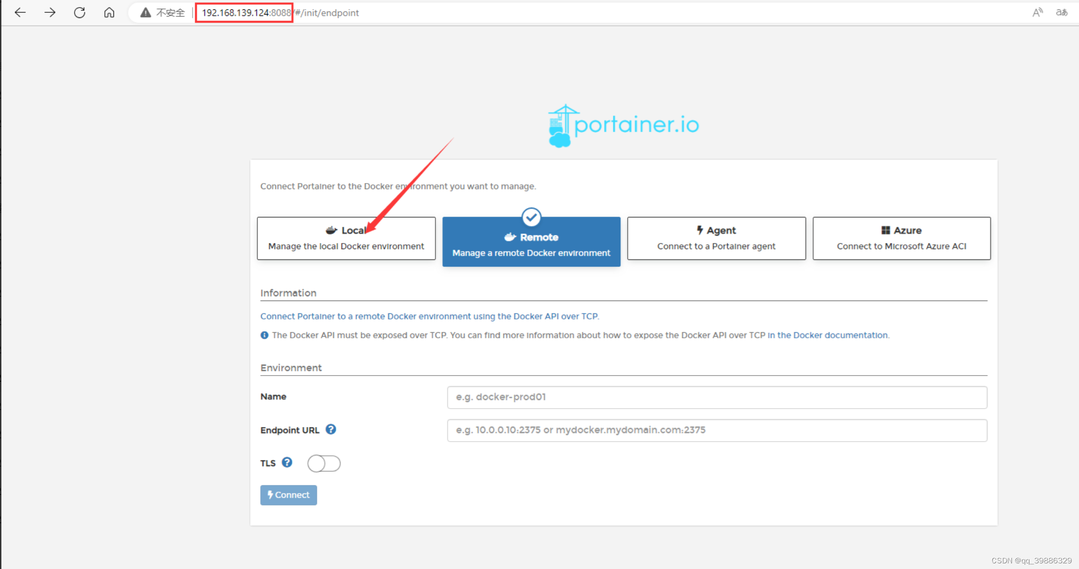
Task: Click the portainer.io logo
Action: pyautogui.click(x=623, y=126)
